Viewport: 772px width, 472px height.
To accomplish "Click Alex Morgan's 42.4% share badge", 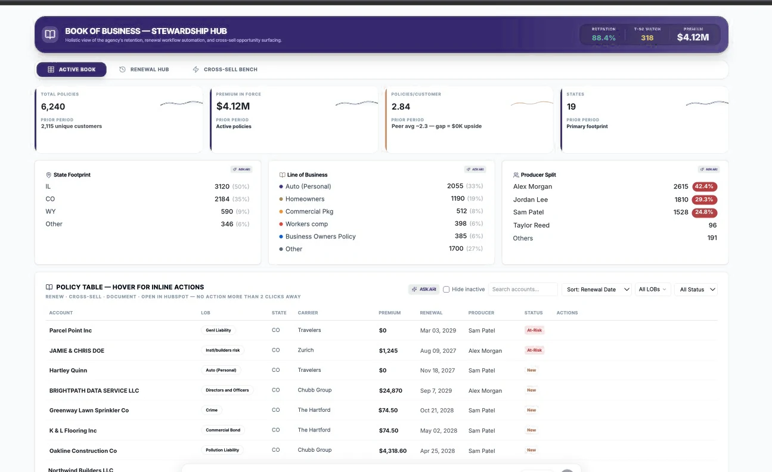I will (705, 187).
